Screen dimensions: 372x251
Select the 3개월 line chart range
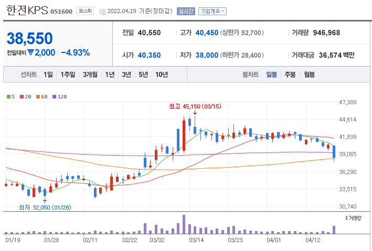(x=90, y=74)
